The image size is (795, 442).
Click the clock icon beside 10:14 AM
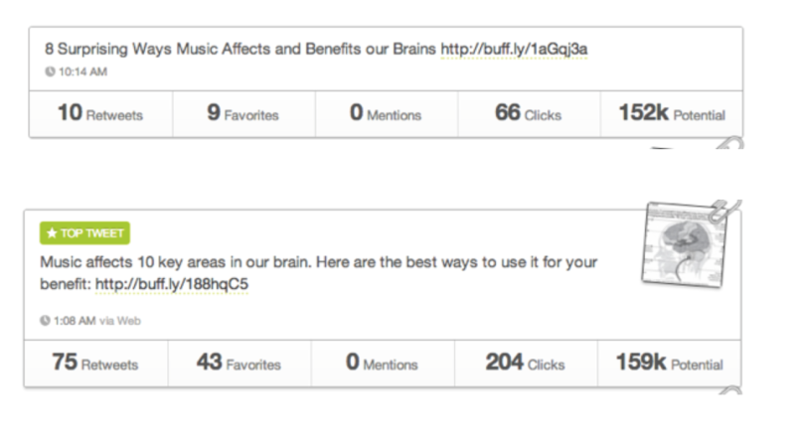pyautogui.click(x=50, y=72)
